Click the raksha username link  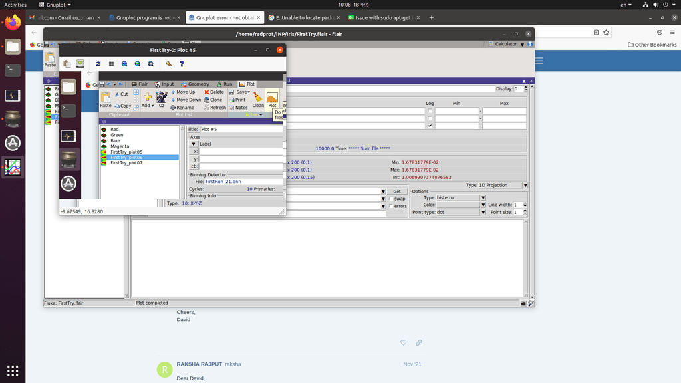pyautogui.click(x=233, y=364)
